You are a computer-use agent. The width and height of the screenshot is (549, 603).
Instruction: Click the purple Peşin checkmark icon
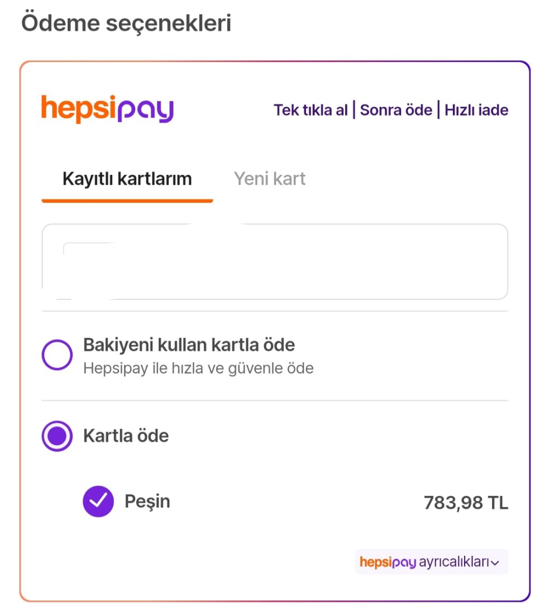click(x=98, y=501)
